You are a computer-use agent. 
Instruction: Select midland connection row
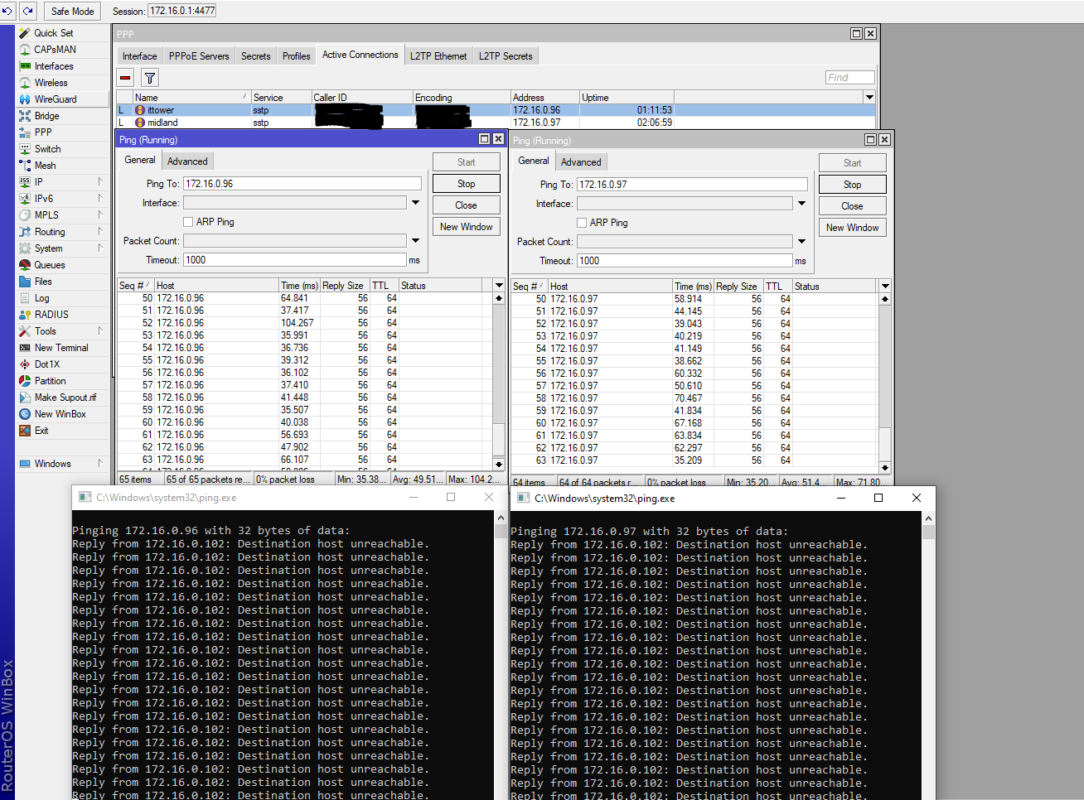pos(497,123)
